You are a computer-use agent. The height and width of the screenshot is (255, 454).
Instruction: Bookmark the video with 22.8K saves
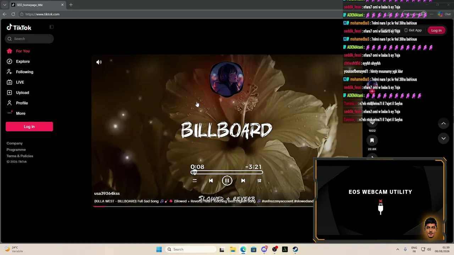click(x=372, y=141)
